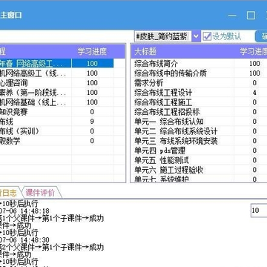Switch to the 课件评价 tab
The width and height of the screenshot is (267, 267).
(40, 193)
